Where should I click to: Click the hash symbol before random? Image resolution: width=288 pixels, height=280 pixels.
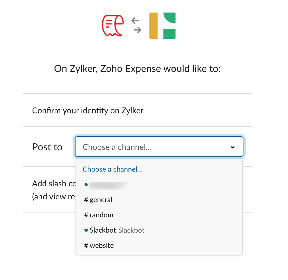(86, 215)
